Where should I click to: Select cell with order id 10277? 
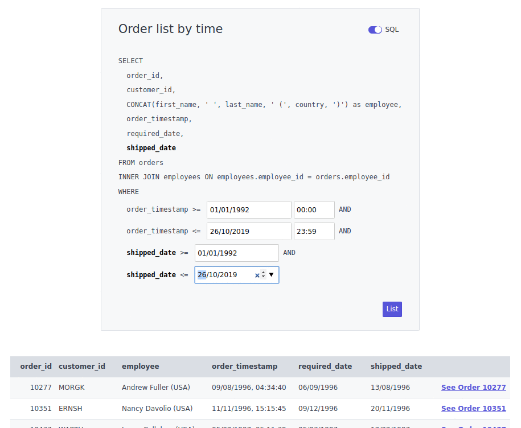[x=40, y=388]
